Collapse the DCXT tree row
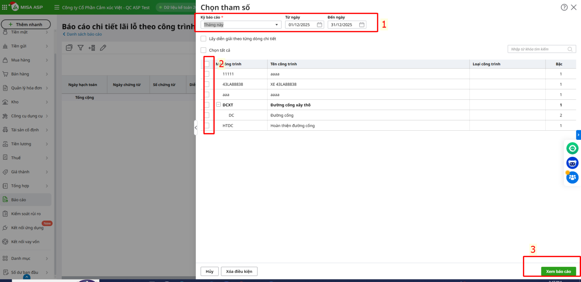This screenshot has height=282, width=581. tap(219, 105)
